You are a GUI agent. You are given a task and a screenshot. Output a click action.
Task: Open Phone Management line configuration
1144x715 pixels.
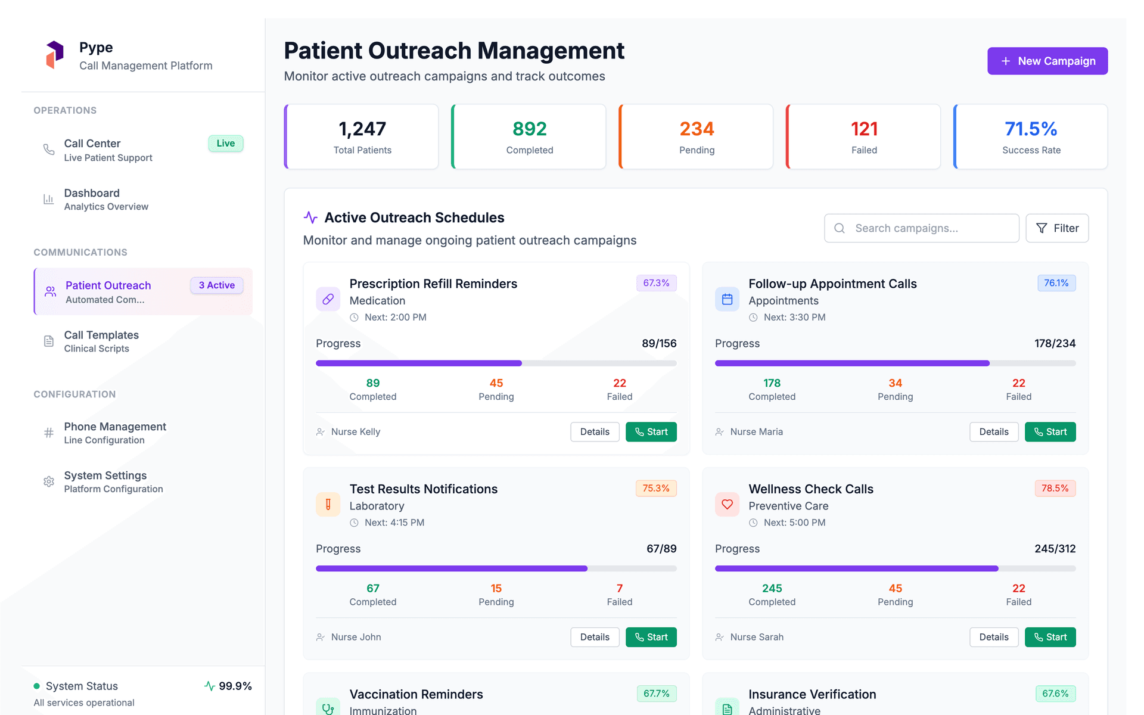click(x=143, y=433)
